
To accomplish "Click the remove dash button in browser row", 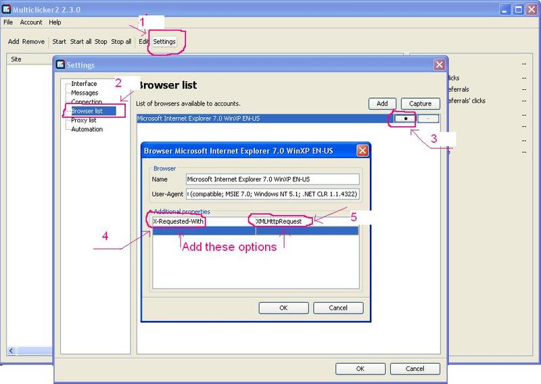I will tap(428, 118).
